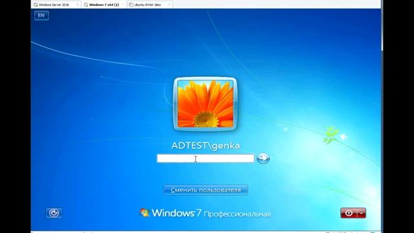Click the red shutdown power button
Screen dimensions: 414x233
349,213
